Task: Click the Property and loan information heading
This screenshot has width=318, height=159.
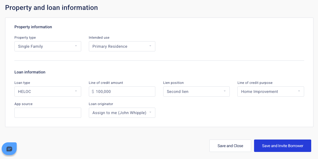Action: click(x=51, y=8)
